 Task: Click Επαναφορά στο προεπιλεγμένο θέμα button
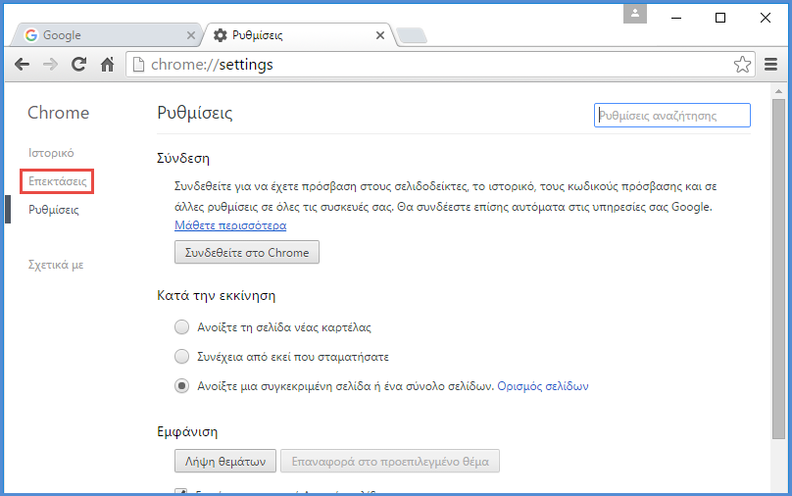pyautogui.click(x=390, y=461)
